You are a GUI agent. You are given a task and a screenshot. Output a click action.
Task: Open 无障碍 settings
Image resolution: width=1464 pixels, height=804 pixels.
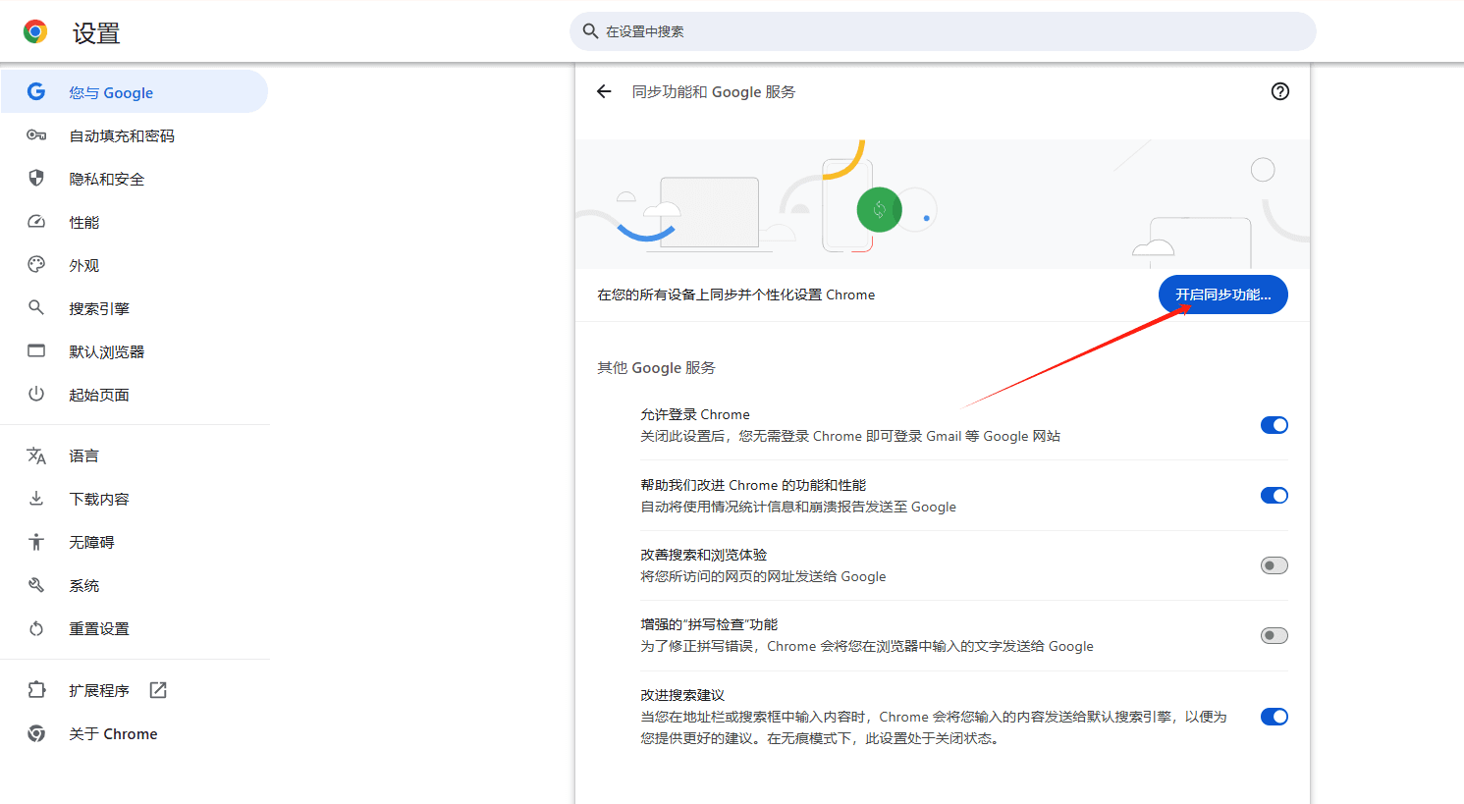134,542
